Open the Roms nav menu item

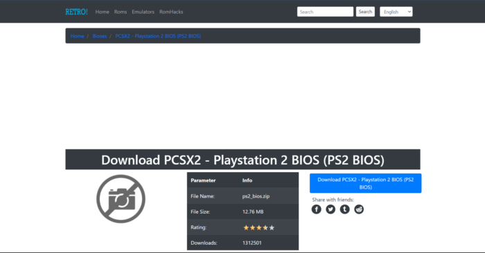coord(121,12)
